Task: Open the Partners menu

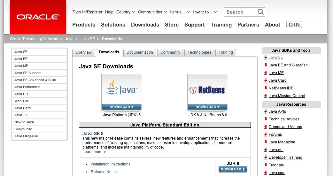Action: [248, 25]
